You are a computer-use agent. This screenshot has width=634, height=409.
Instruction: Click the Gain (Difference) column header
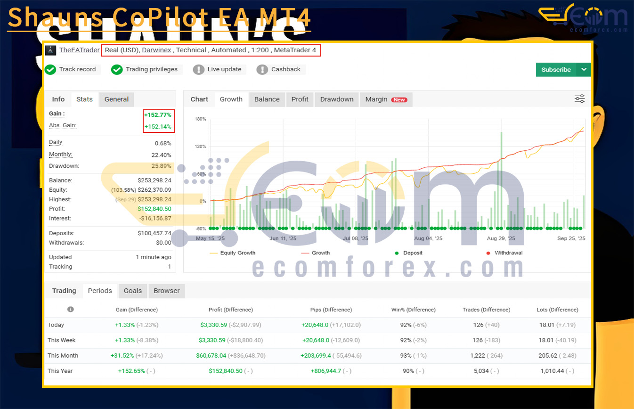[137, 310]
